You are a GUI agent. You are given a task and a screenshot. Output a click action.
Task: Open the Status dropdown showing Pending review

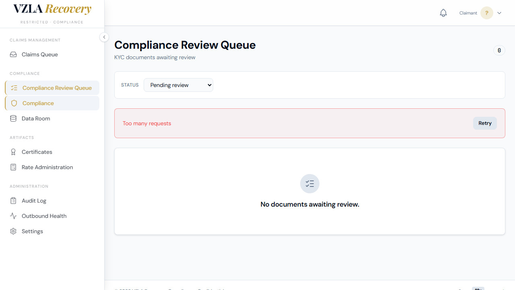(x=178, y=85)
